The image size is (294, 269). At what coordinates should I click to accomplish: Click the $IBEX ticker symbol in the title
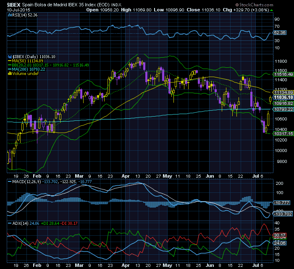coord(14,5)
